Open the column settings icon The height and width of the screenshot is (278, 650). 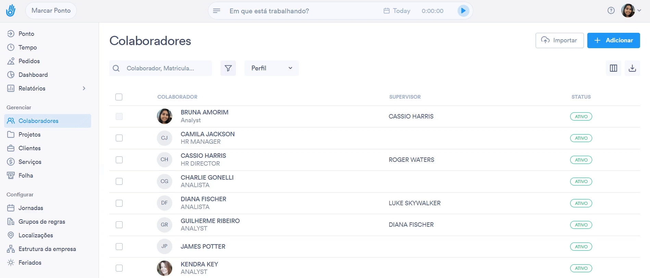[x=613, y=68]
